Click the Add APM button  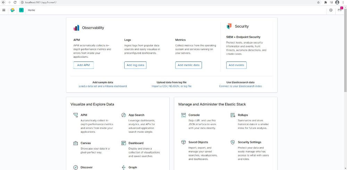pos(83,65)
